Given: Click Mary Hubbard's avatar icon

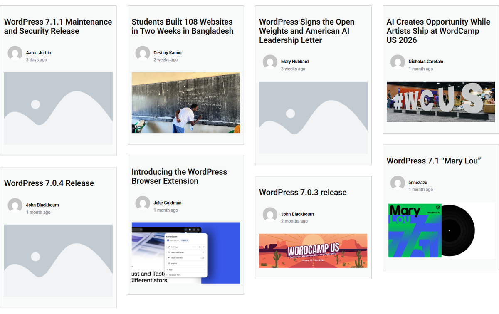Looking at the screenshot, I should click(x=270, y=62).
